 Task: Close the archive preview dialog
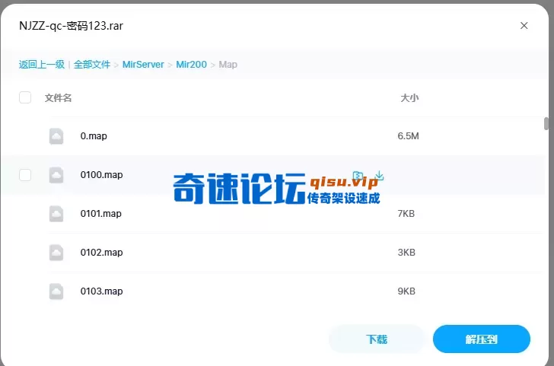[524, 25]
